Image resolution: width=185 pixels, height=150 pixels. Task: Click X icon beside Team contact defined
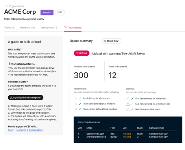pos(76,109)
